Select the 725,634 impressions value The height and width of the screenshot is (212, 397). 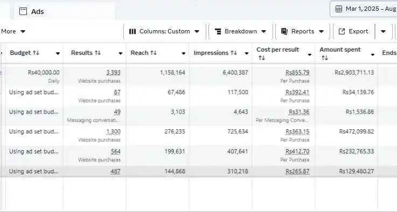tap(238, 131)
